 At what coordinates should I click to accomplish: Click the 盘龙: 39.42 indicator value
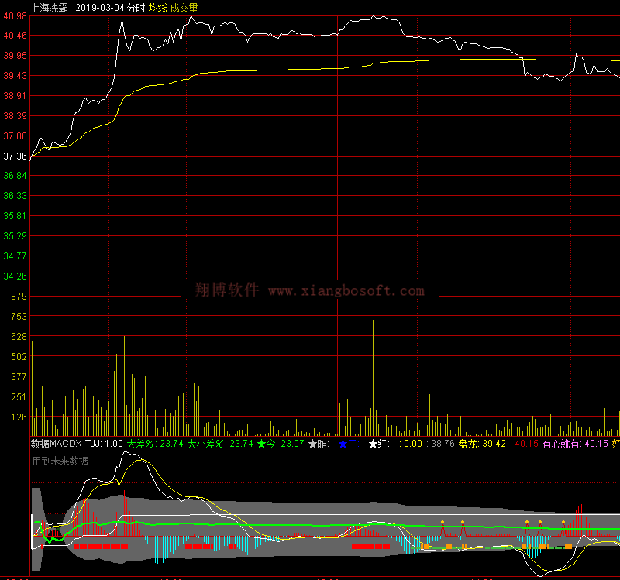[482, 444]
